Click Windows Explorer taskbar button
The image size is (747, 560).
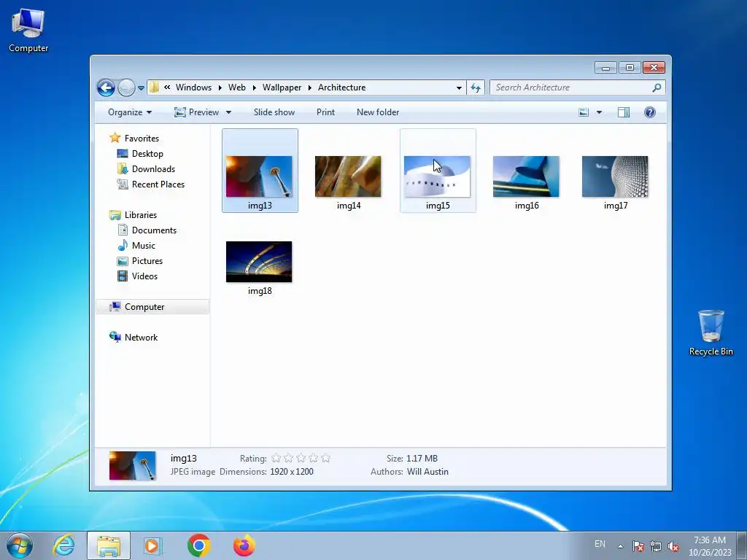(108, 545)
